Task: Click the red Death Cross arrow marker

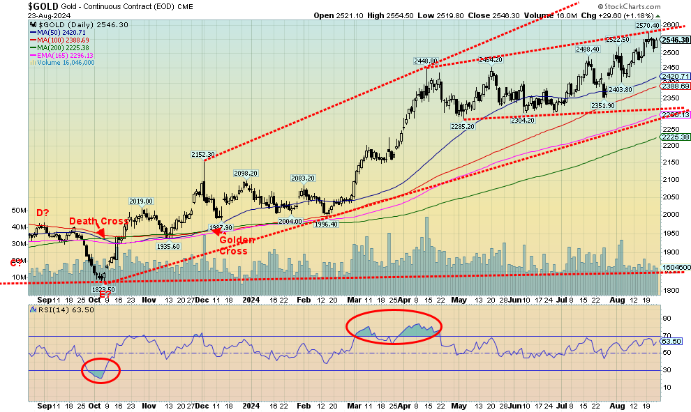Action: point(101,232)
